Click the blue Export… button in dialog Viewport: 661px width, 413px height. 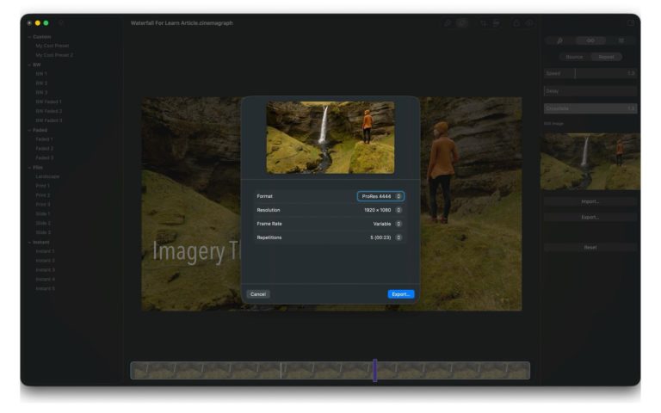coord(401,294)
